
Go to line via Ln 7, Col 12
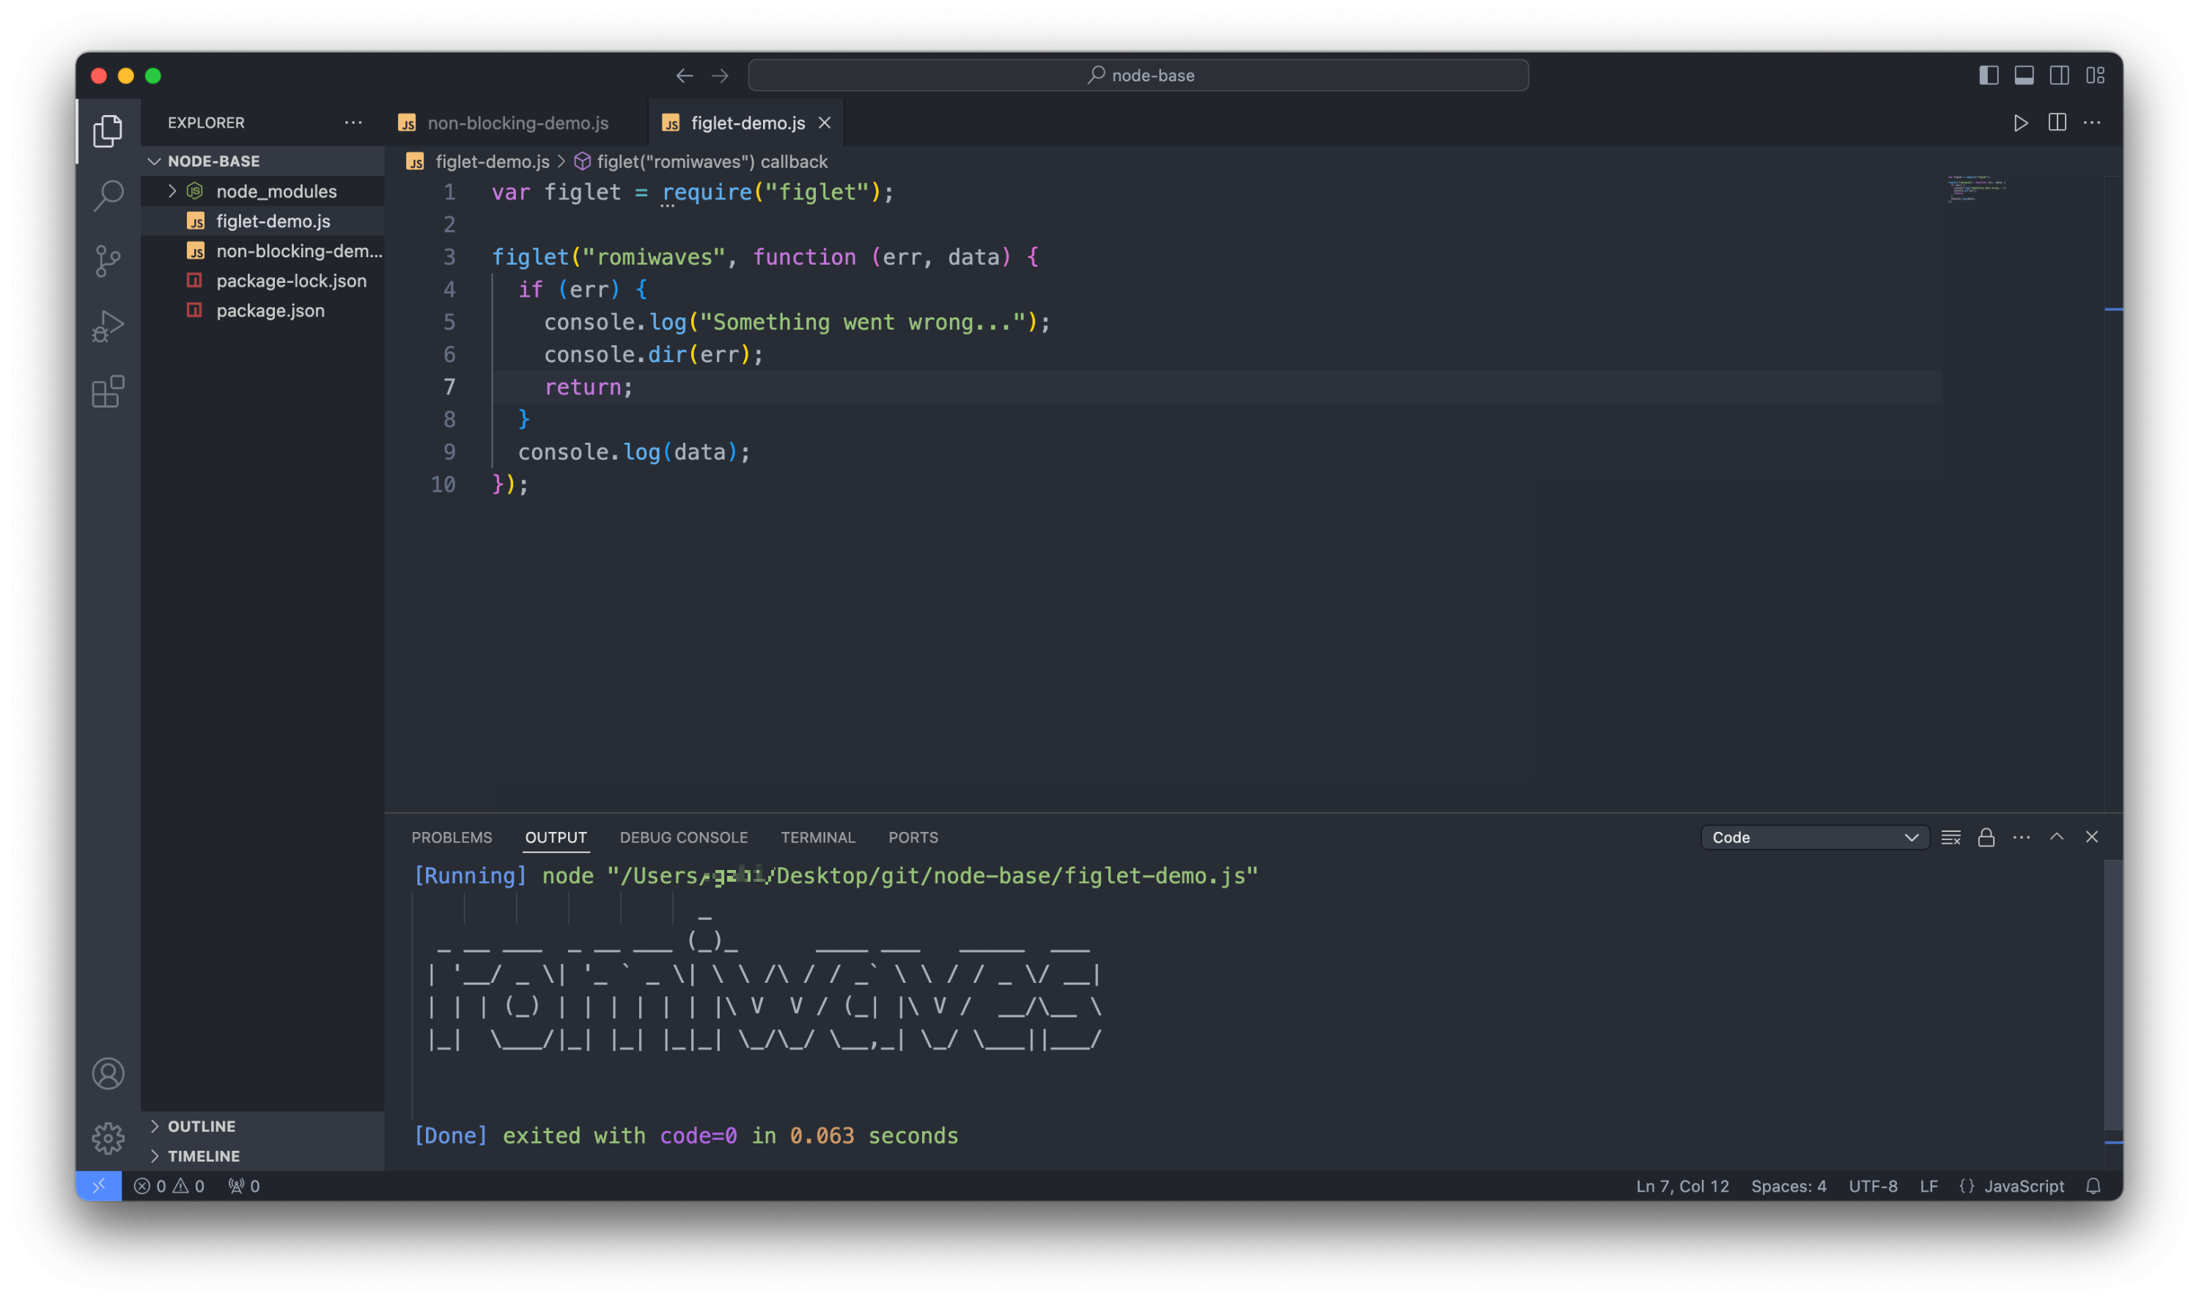[1682, 1185]
